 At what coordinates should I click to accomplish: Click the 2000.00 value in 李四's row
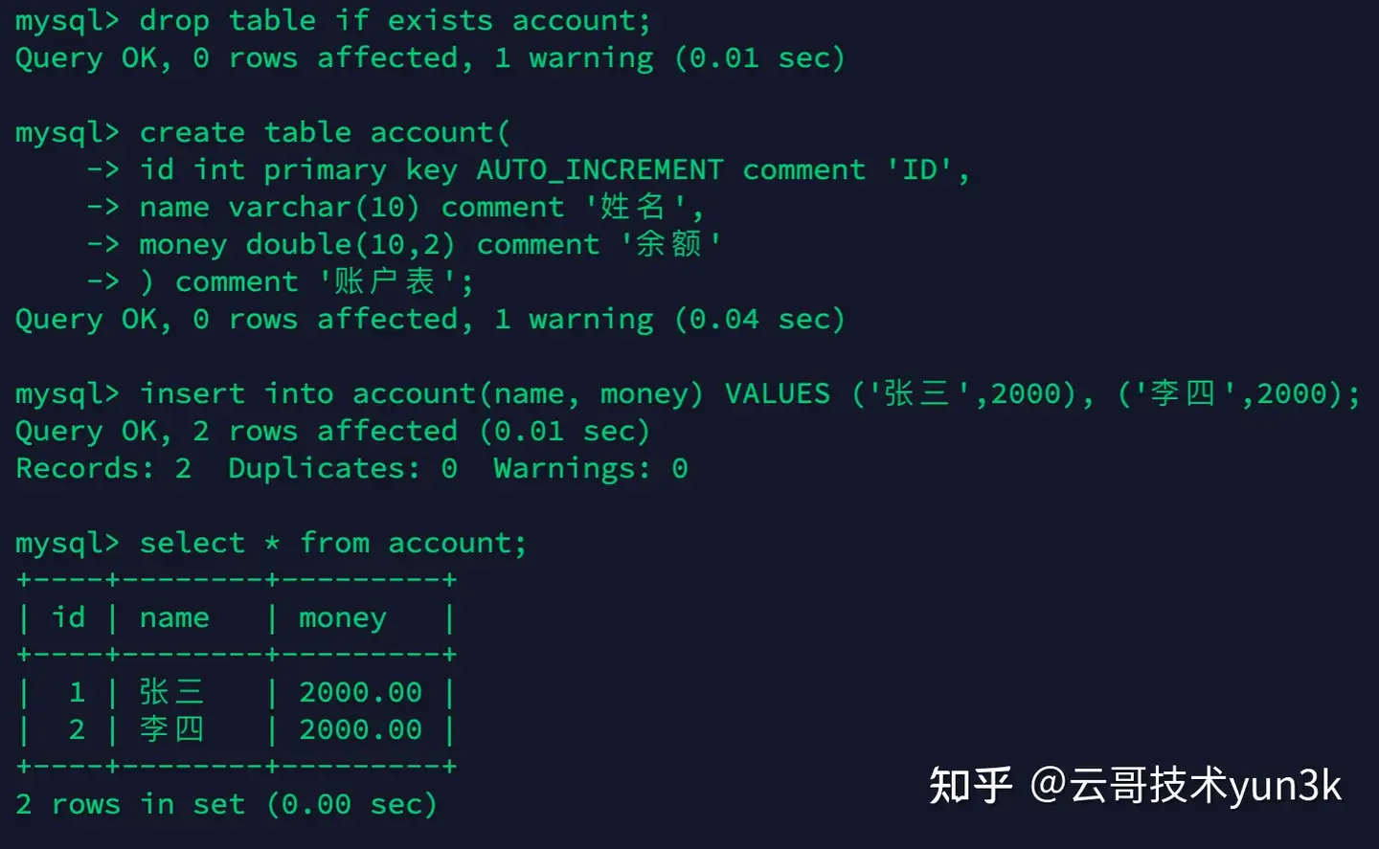point(360,729)
